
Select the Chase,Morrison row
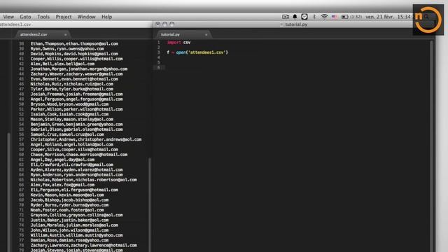pyautogui.click(x=79, y=155)
